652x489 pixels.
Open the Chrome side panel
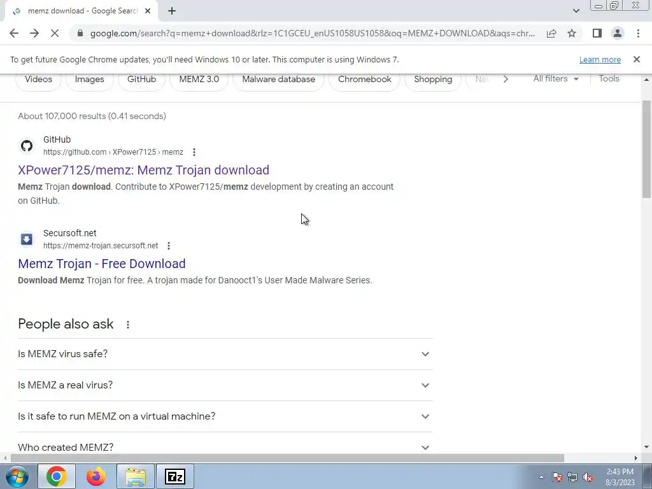(x=597, y=33)
